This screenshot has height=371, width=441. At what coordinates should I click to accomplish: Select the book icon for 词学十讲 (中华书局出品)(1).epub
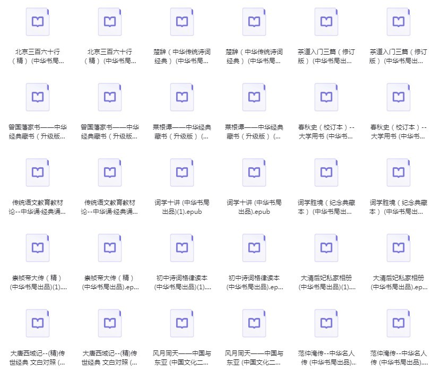(182, 172)
